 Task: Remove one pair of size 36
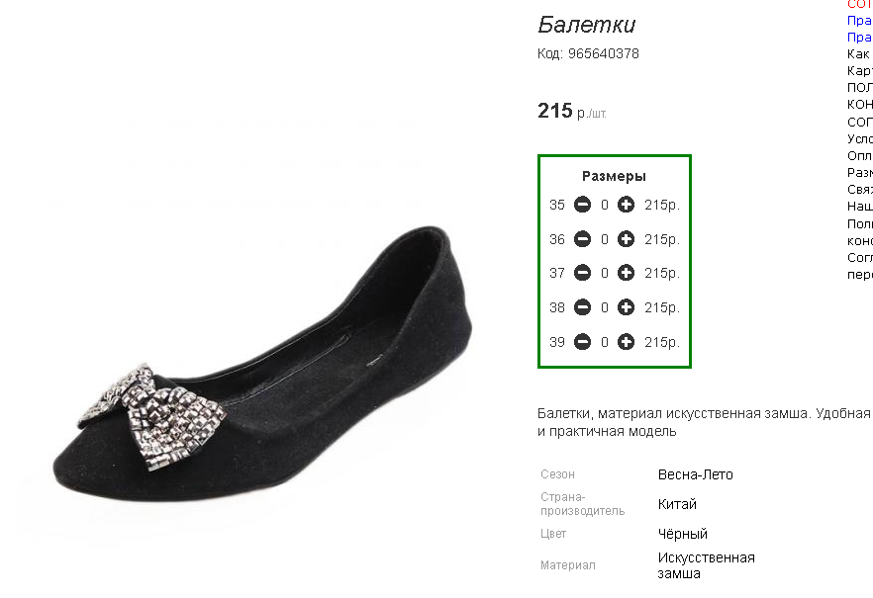click(x=582, y=239)
